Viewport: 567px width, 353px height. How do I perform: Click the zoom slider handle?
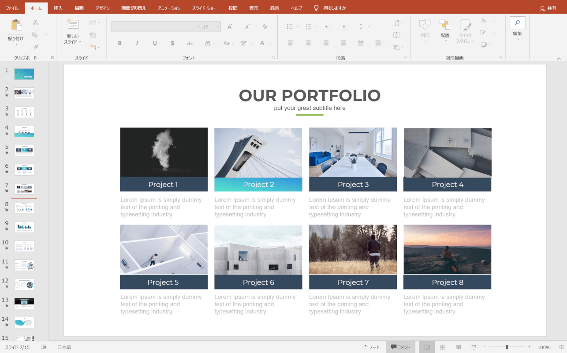point(507,347)
